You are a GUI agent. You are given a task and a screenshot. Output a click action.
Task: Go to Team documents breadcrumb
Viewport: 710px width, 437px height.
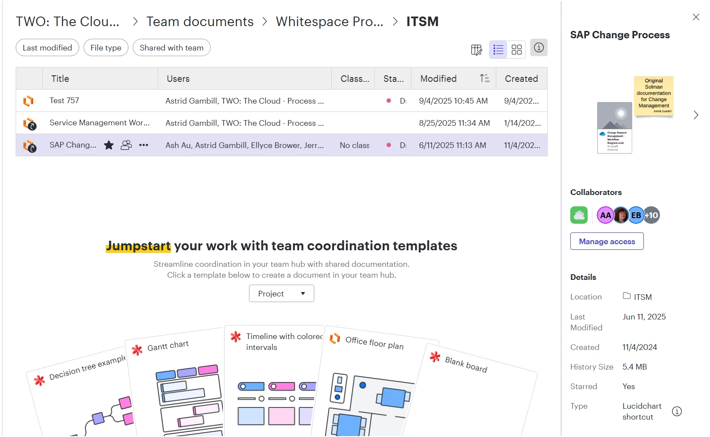click(x=200, y=21)
